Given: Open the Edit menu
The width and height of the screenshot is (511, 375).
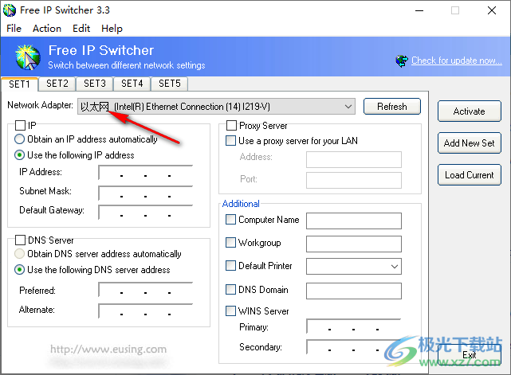Looking at the screenshot, I should click(x=81, y=29).
